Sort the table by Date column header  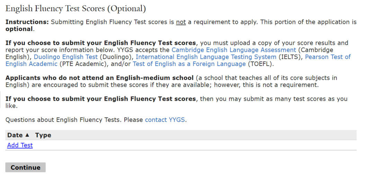point(15,135)
